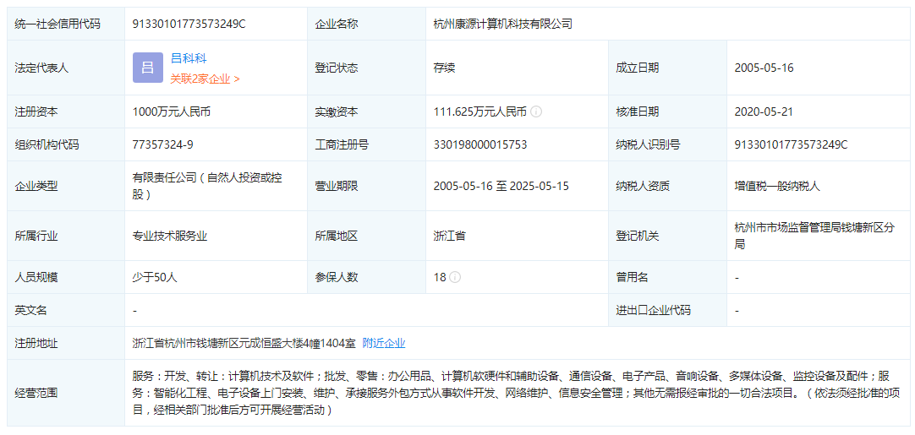Click the 统一社会信用代码 label cell

click(66, 24)
